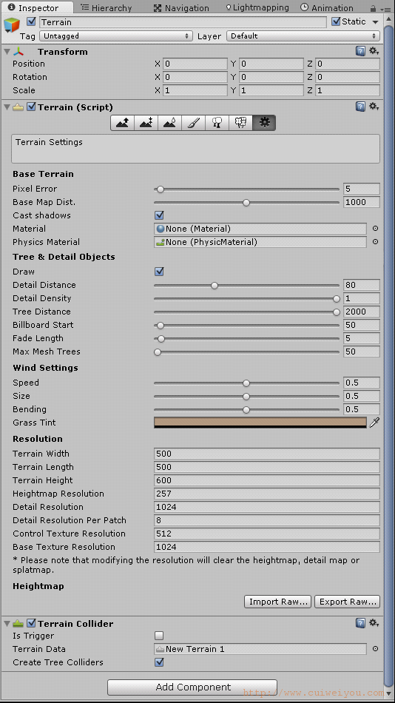Switch to the Lightmapping tab
Viewport: 395px width, 703px height.
pos(257,7)
